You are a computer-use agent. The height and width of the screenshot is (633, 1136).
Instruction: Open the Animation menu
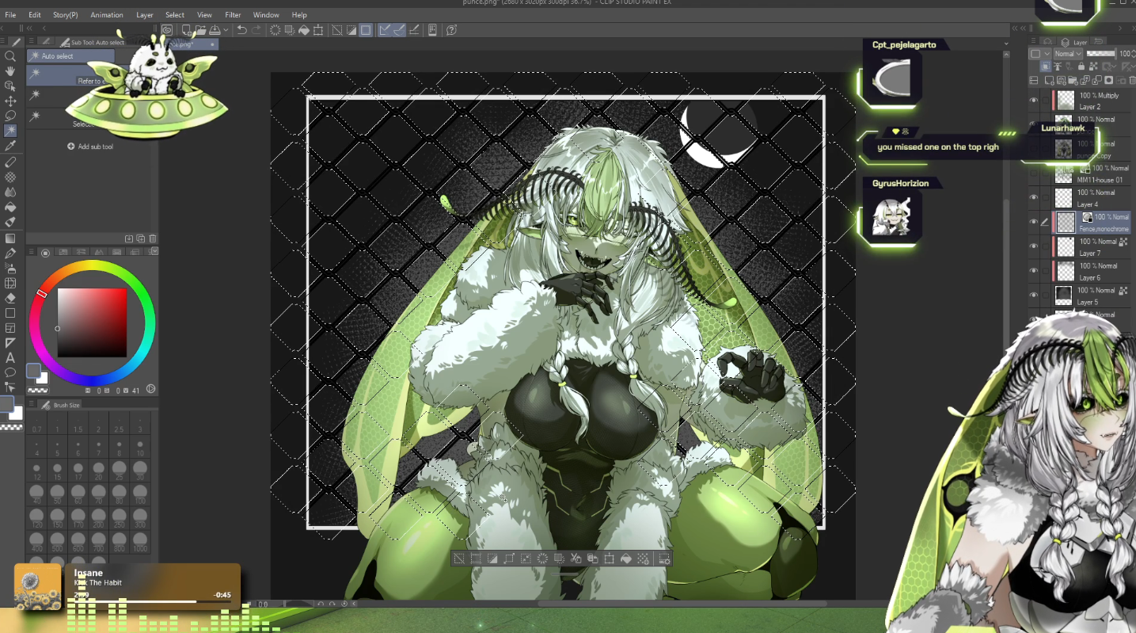pyautogui.click(x=106, y=15)
